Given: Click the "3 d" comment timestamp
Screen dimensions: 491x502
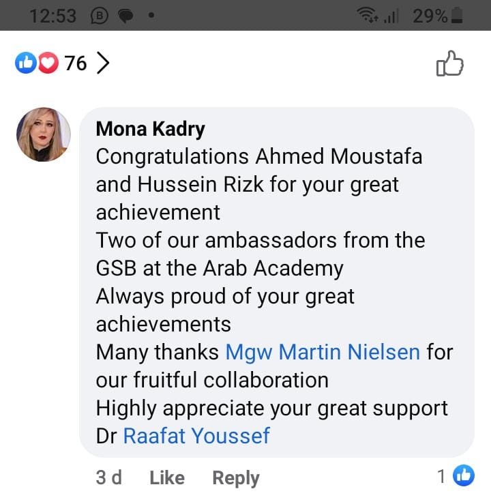Looking at the screenshot, I should coord(109,477).
